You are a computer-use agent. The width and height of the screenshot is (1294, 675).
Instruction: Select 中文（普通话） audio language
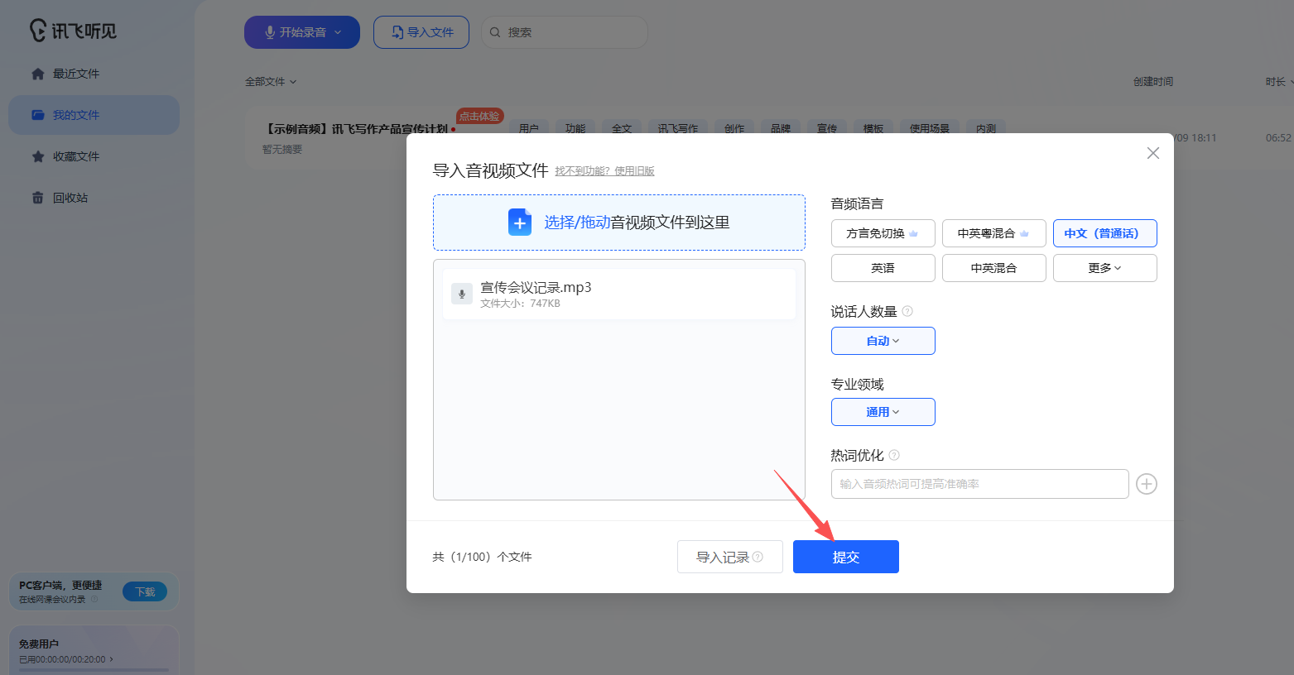(x=1105, y=233)
